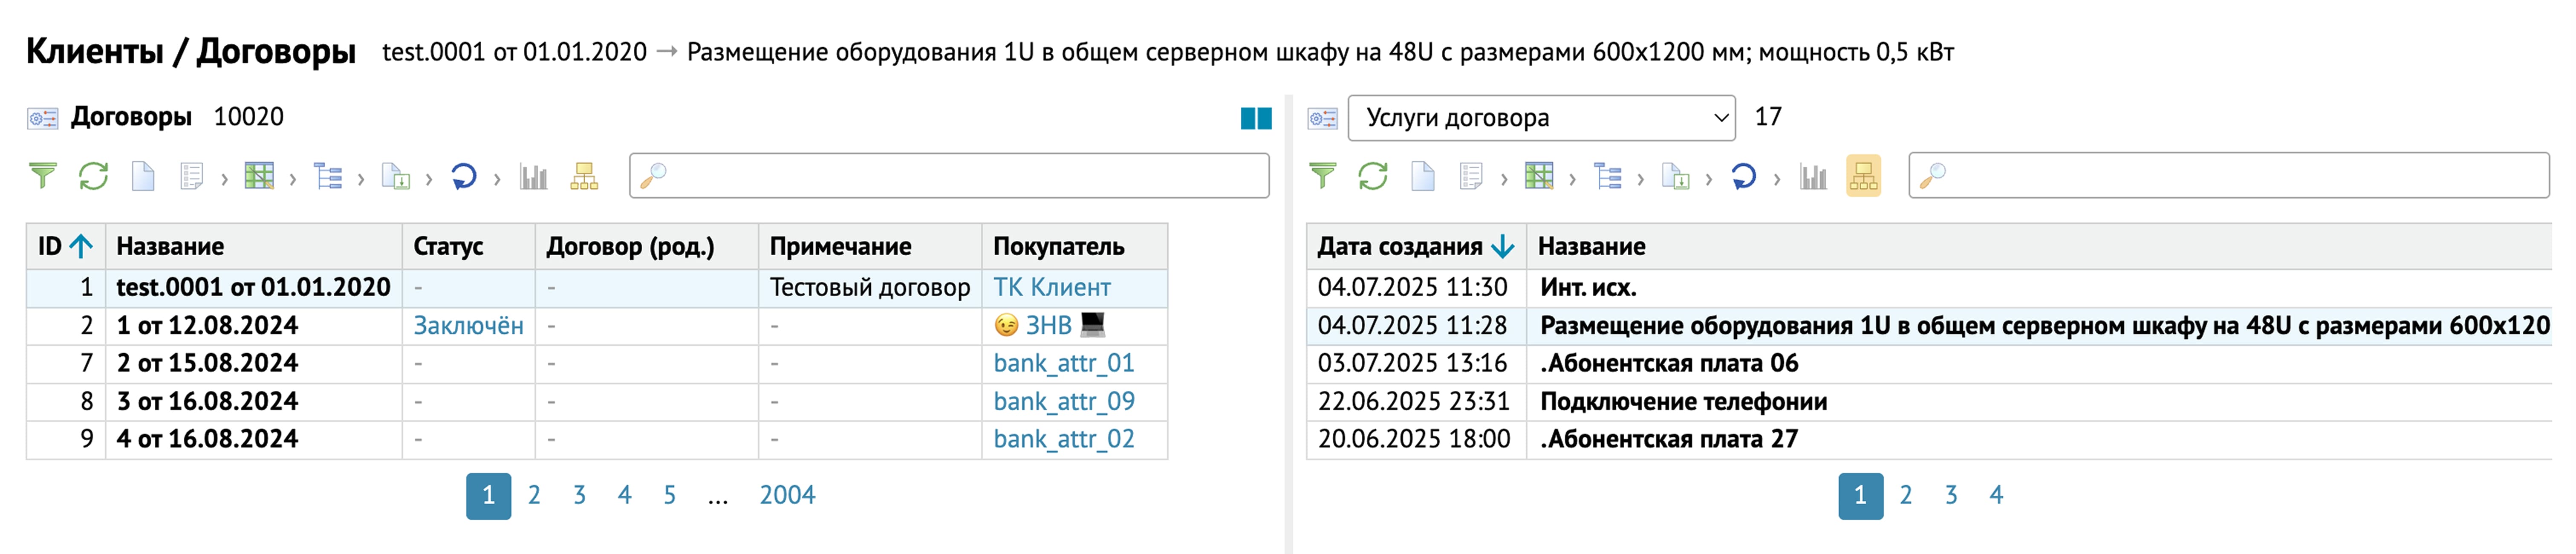Create new record in Договоры panel
Screen dimensions: 2576x554
(x=143, y=176)
